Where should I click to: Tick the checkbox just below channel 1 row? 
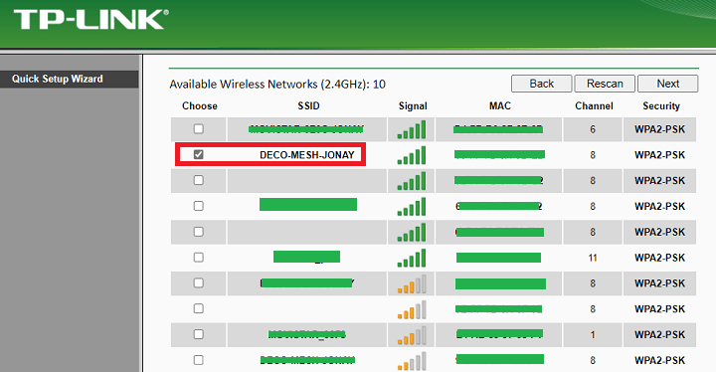coord(198,360)
